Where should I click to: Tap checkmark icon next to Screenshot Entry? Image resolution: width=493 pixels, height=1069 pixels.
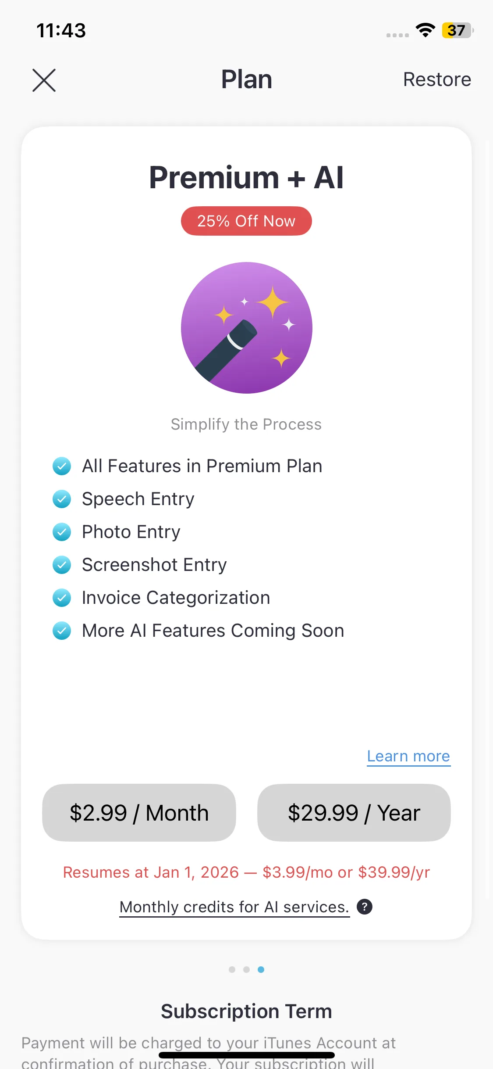(62, 565)
